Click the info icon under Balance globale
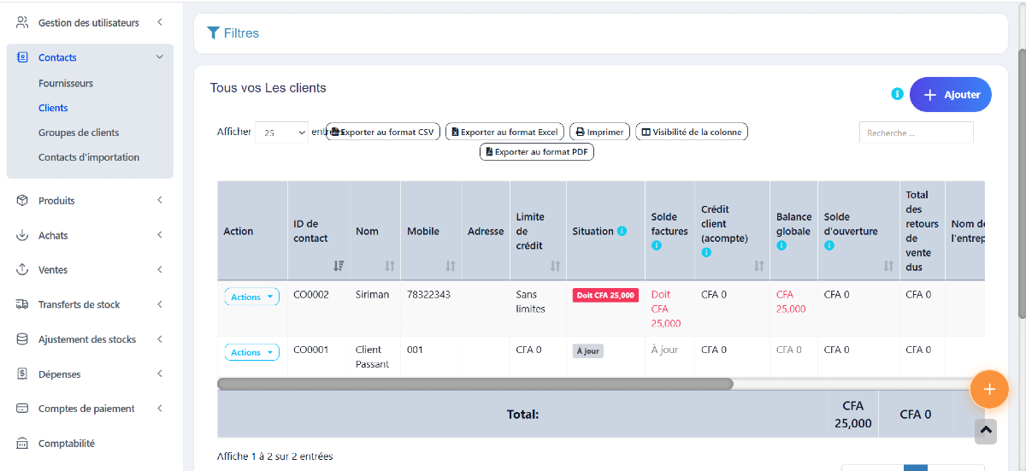Image resolution: width=1026 pixels, height=471 pixels. 781,245
